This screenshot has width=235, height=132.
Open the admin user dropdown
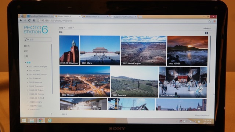tap(207, 29)
